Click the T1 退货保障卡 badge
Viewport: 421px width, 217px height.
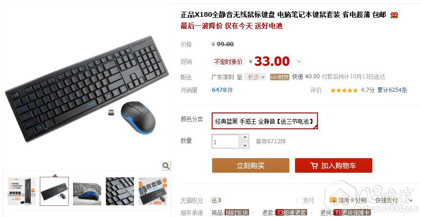point(352,213)
